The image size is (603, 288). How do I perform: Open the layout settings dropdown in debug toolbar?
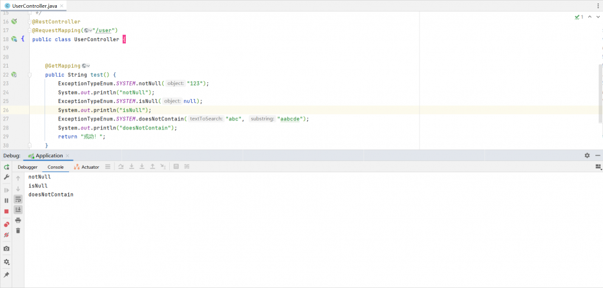(x=598, y=167)
